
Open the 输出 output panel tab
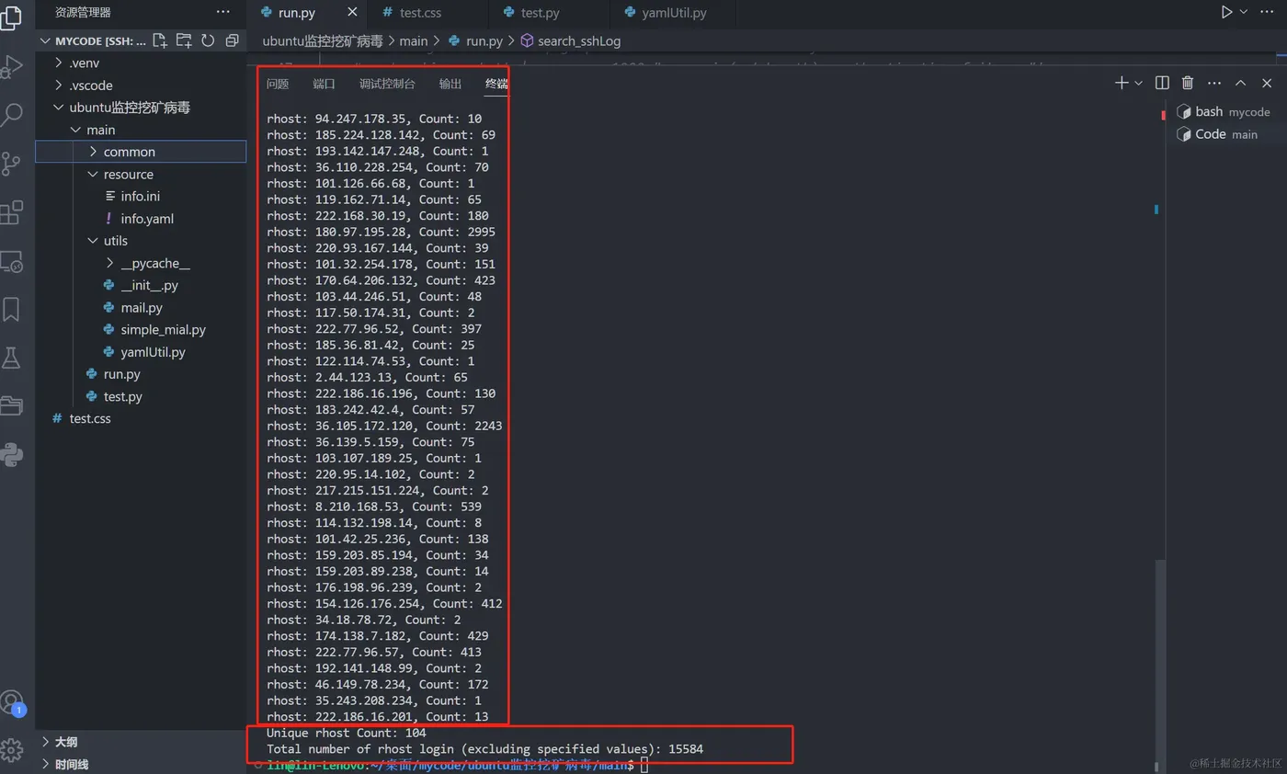[x=450, y=84]
